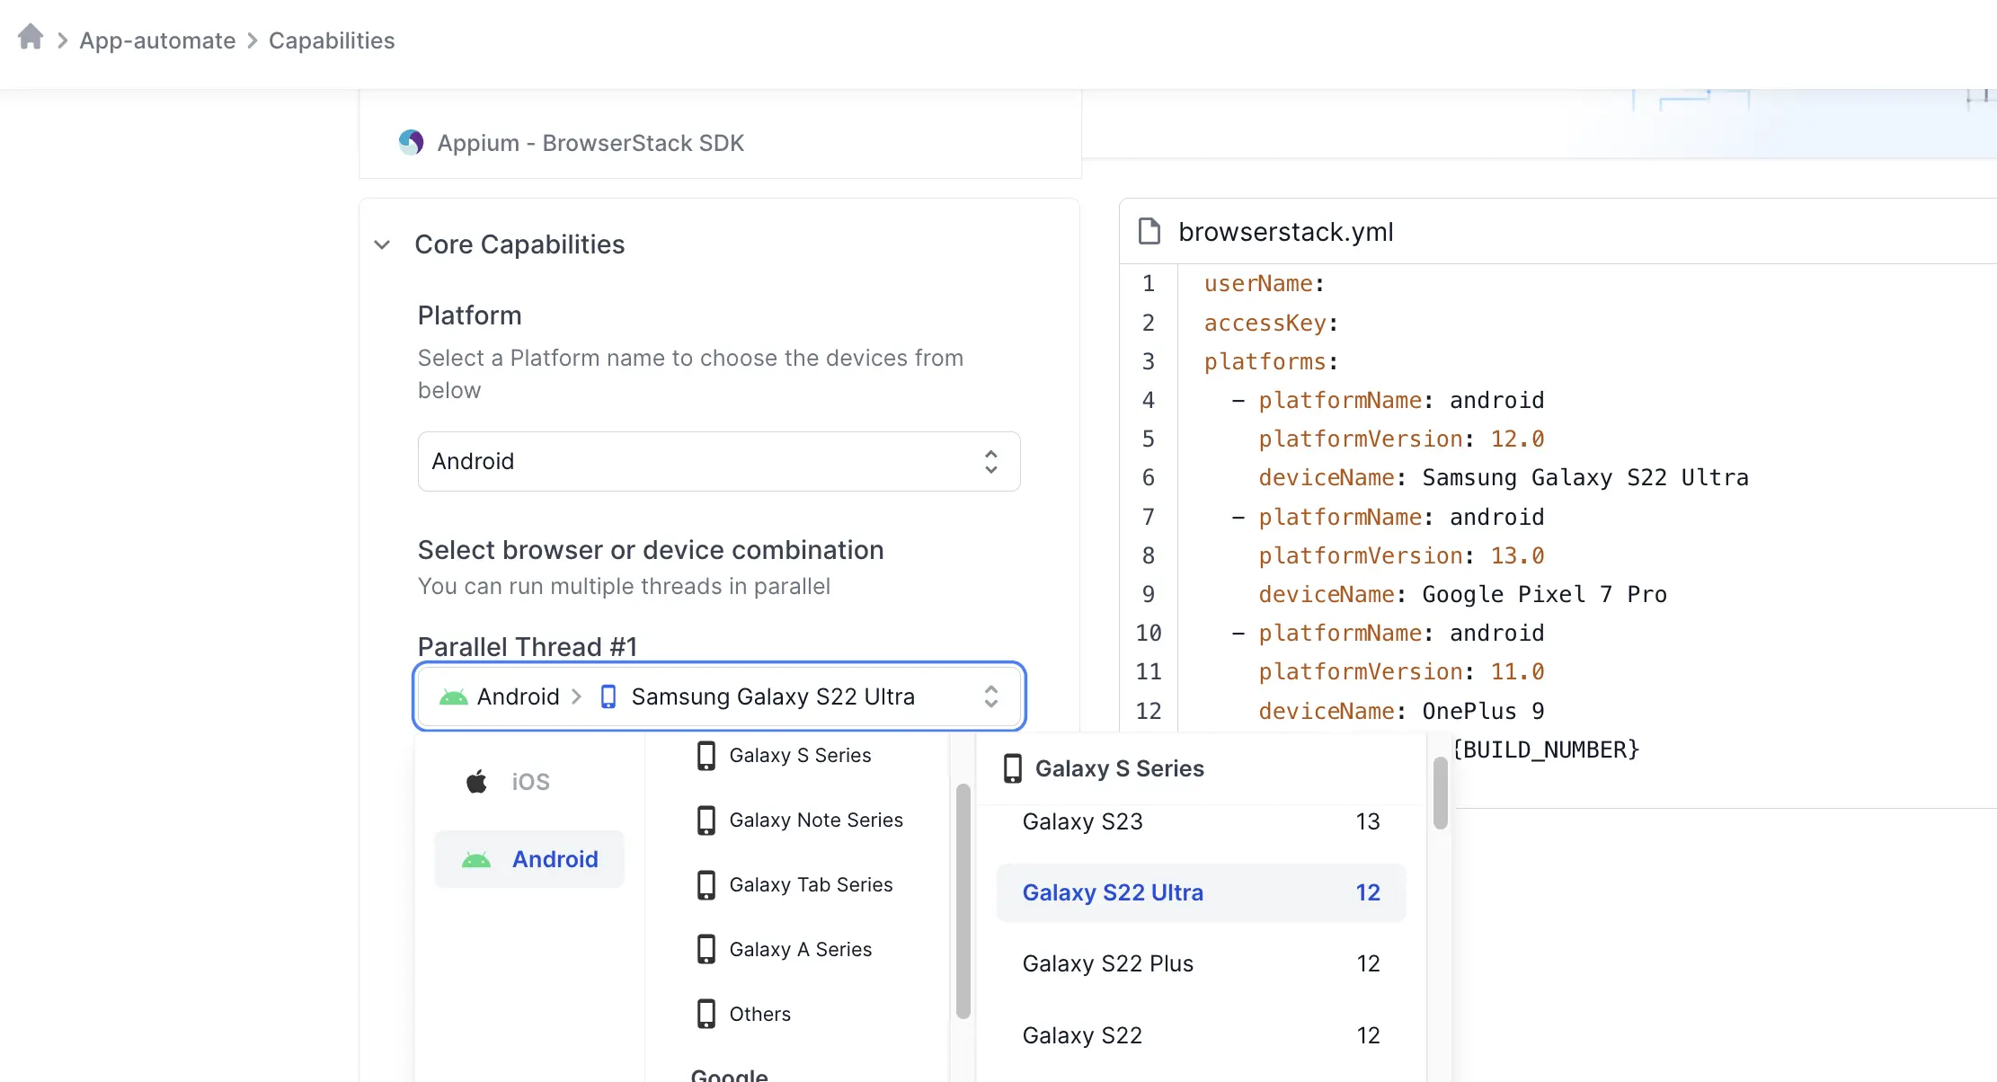The height and width of the screenshot is (1082, 1997).
Task: Click Galaxy Note Series phone icon
Action: (706, 820)
